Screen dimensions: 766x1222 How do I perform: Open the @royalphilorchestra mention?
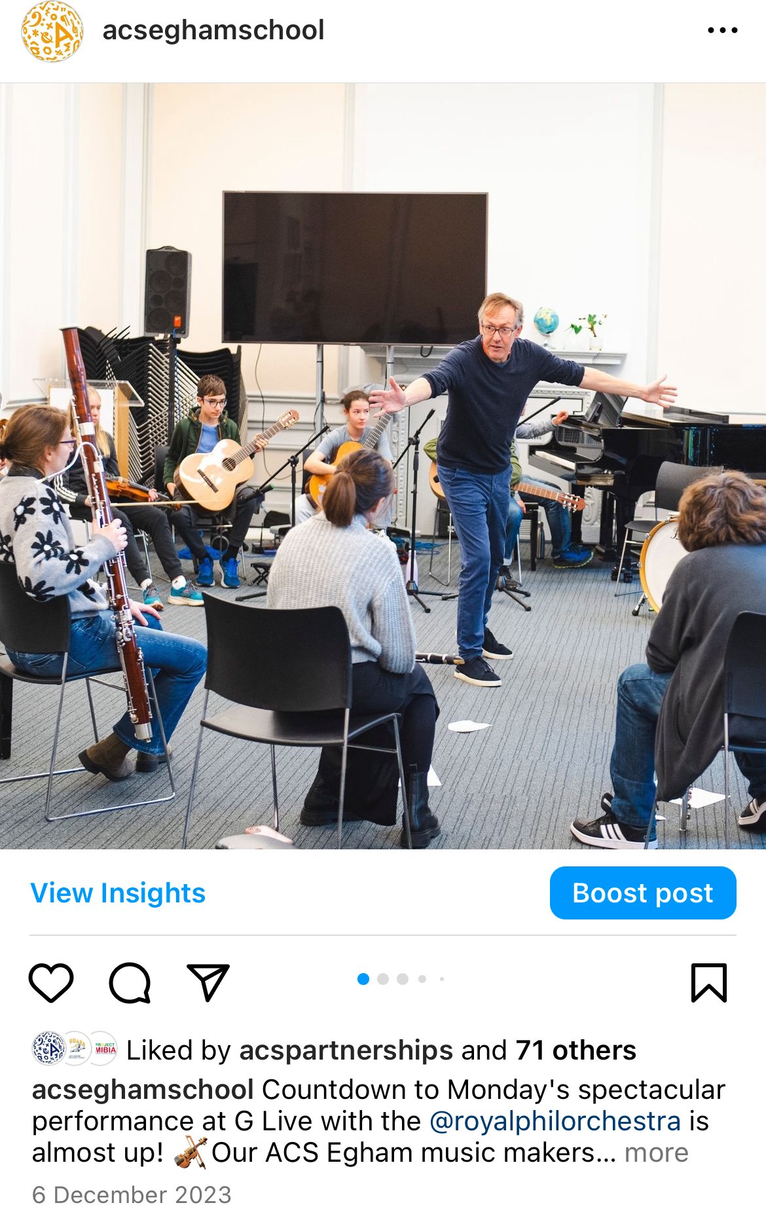[555, 1121]
